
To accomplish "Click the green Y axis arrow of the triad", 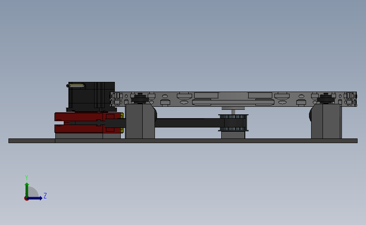I will pyautogui.click(x=27, y=190).
